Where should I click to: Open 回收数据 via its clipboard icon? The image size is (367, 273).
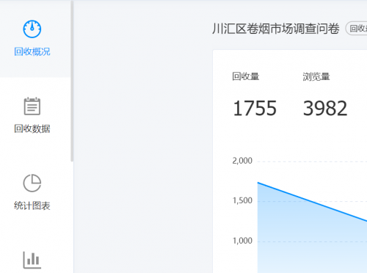click(32, 106)
